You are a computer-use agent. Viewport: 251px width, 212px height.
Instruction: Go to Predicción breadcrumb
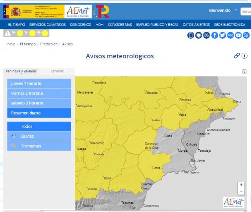click(x=49, y=44)
